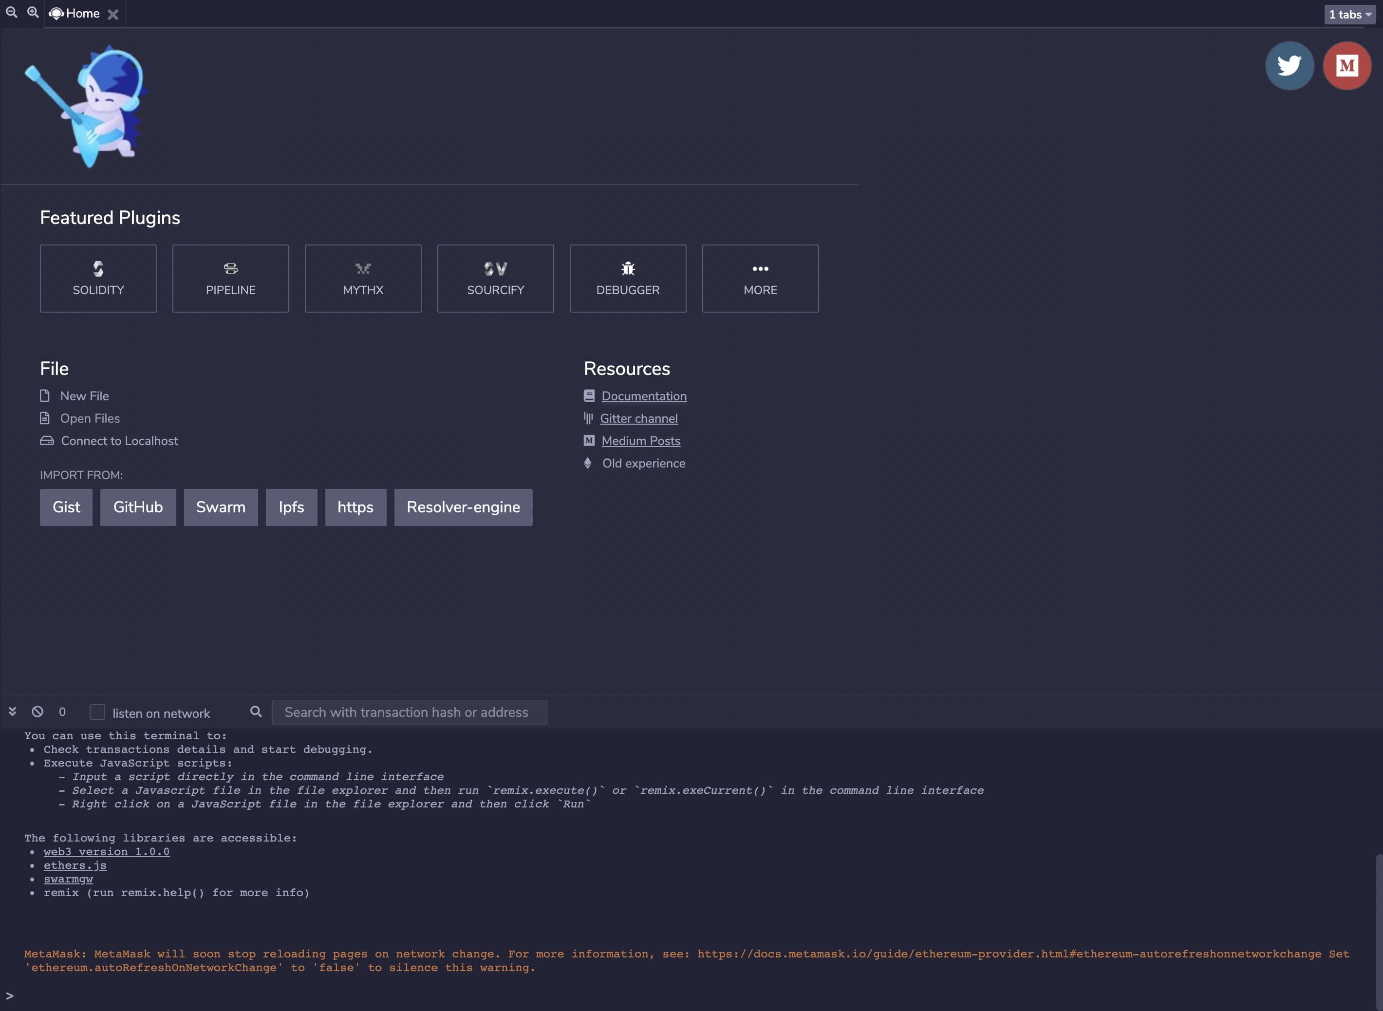Image resolution: width=1383 pixels, height=1011 pixels.
Task: Collapse terminal with double chevron
Action: (x=12, y=711)
